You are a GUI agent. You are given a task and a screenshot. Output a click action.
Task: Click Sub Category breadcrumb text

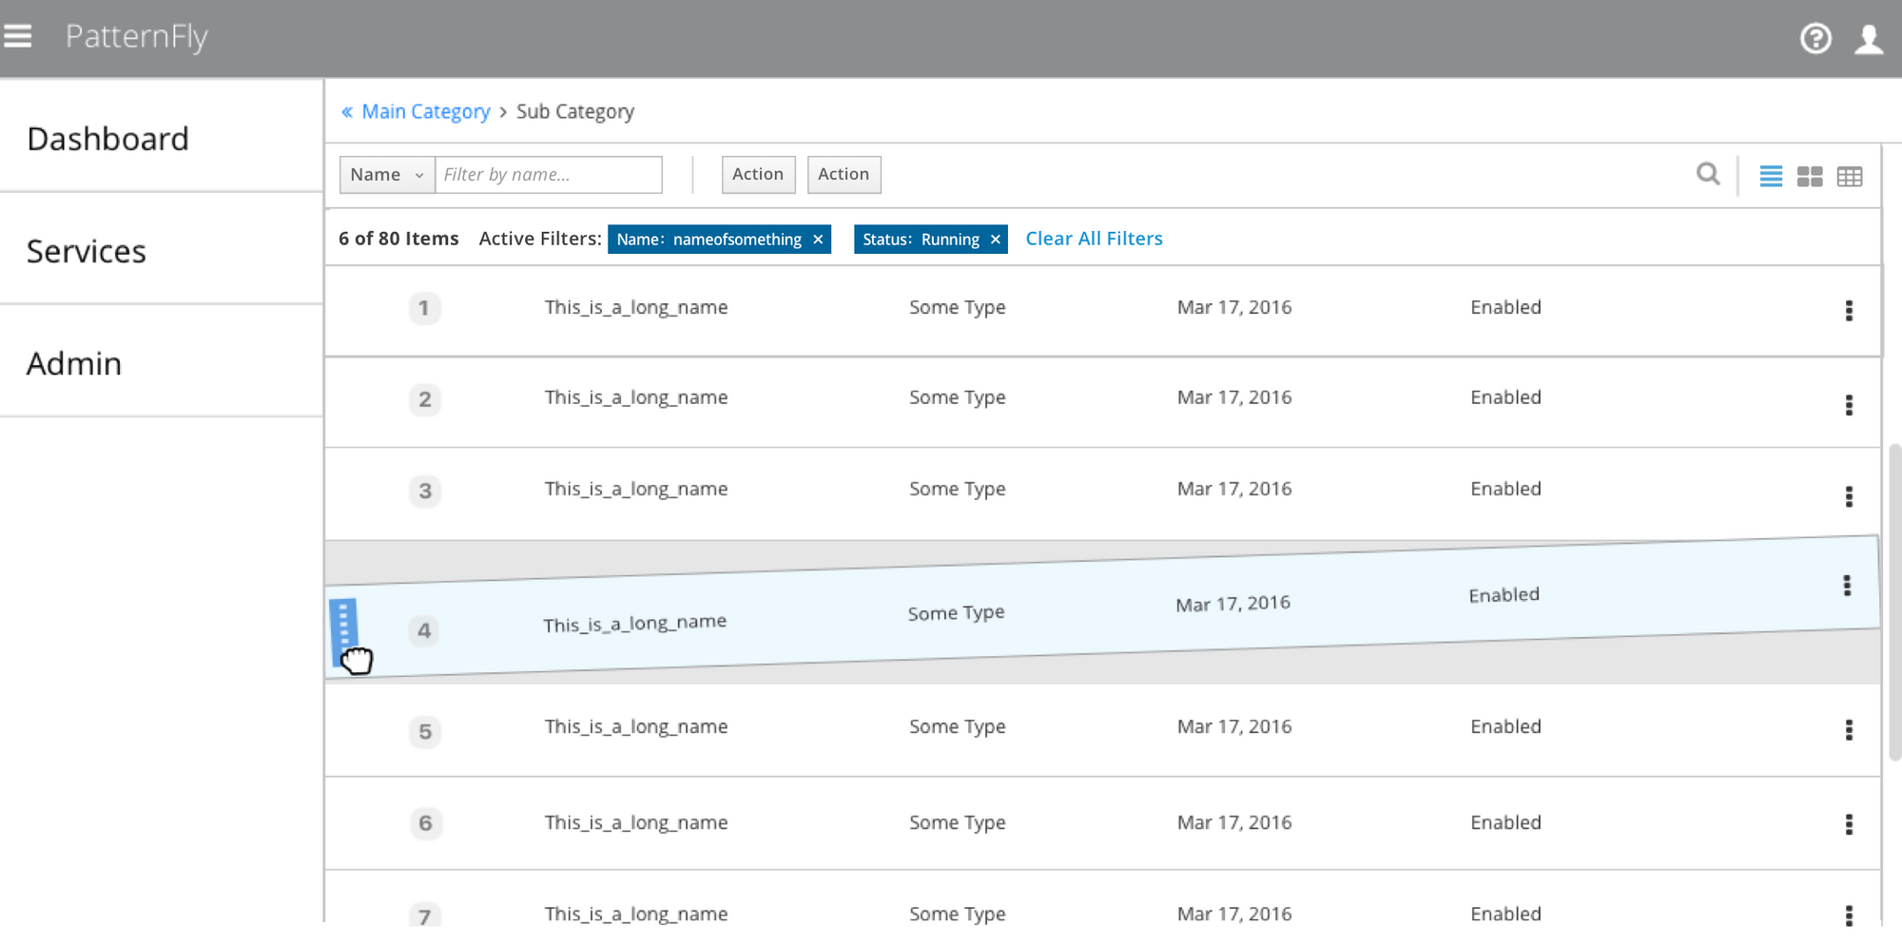tap(575, 112)
